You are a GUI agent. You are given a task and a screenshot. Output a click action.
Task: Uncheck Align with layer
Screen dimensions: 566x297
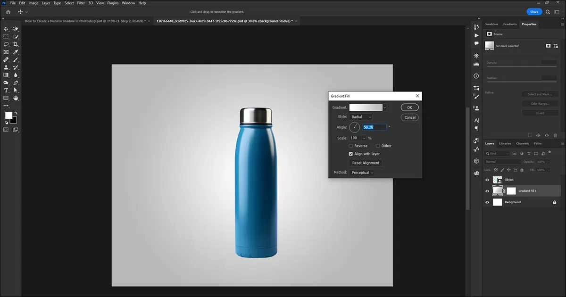coord(351,154)
